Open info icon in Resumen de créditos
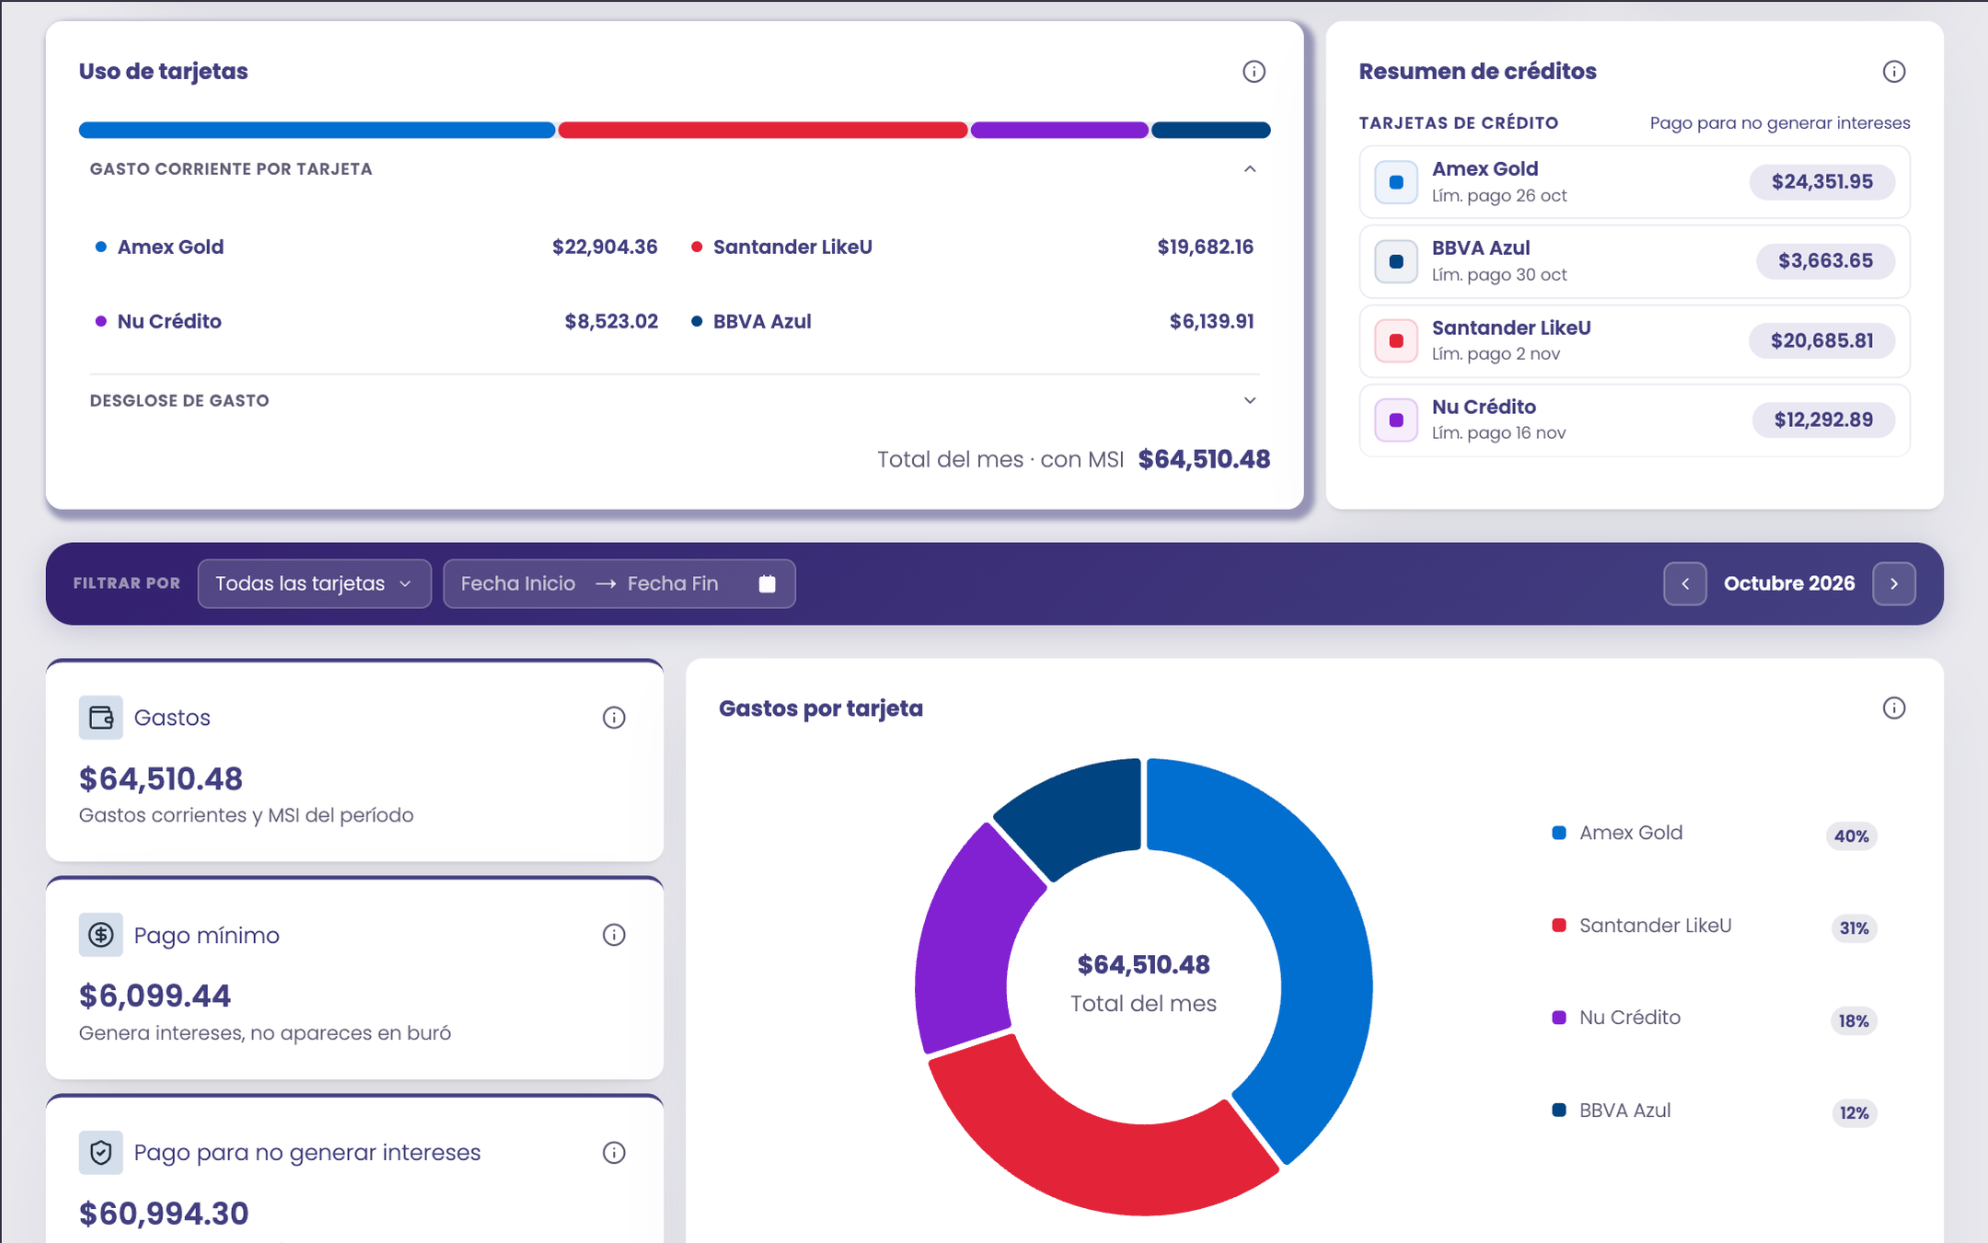1988x1243 pixels. point(1893,72)
